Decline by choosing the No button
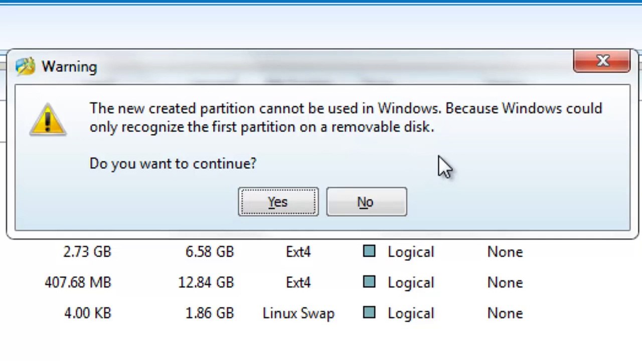The image size is (642, 361). tap(366, 202)
